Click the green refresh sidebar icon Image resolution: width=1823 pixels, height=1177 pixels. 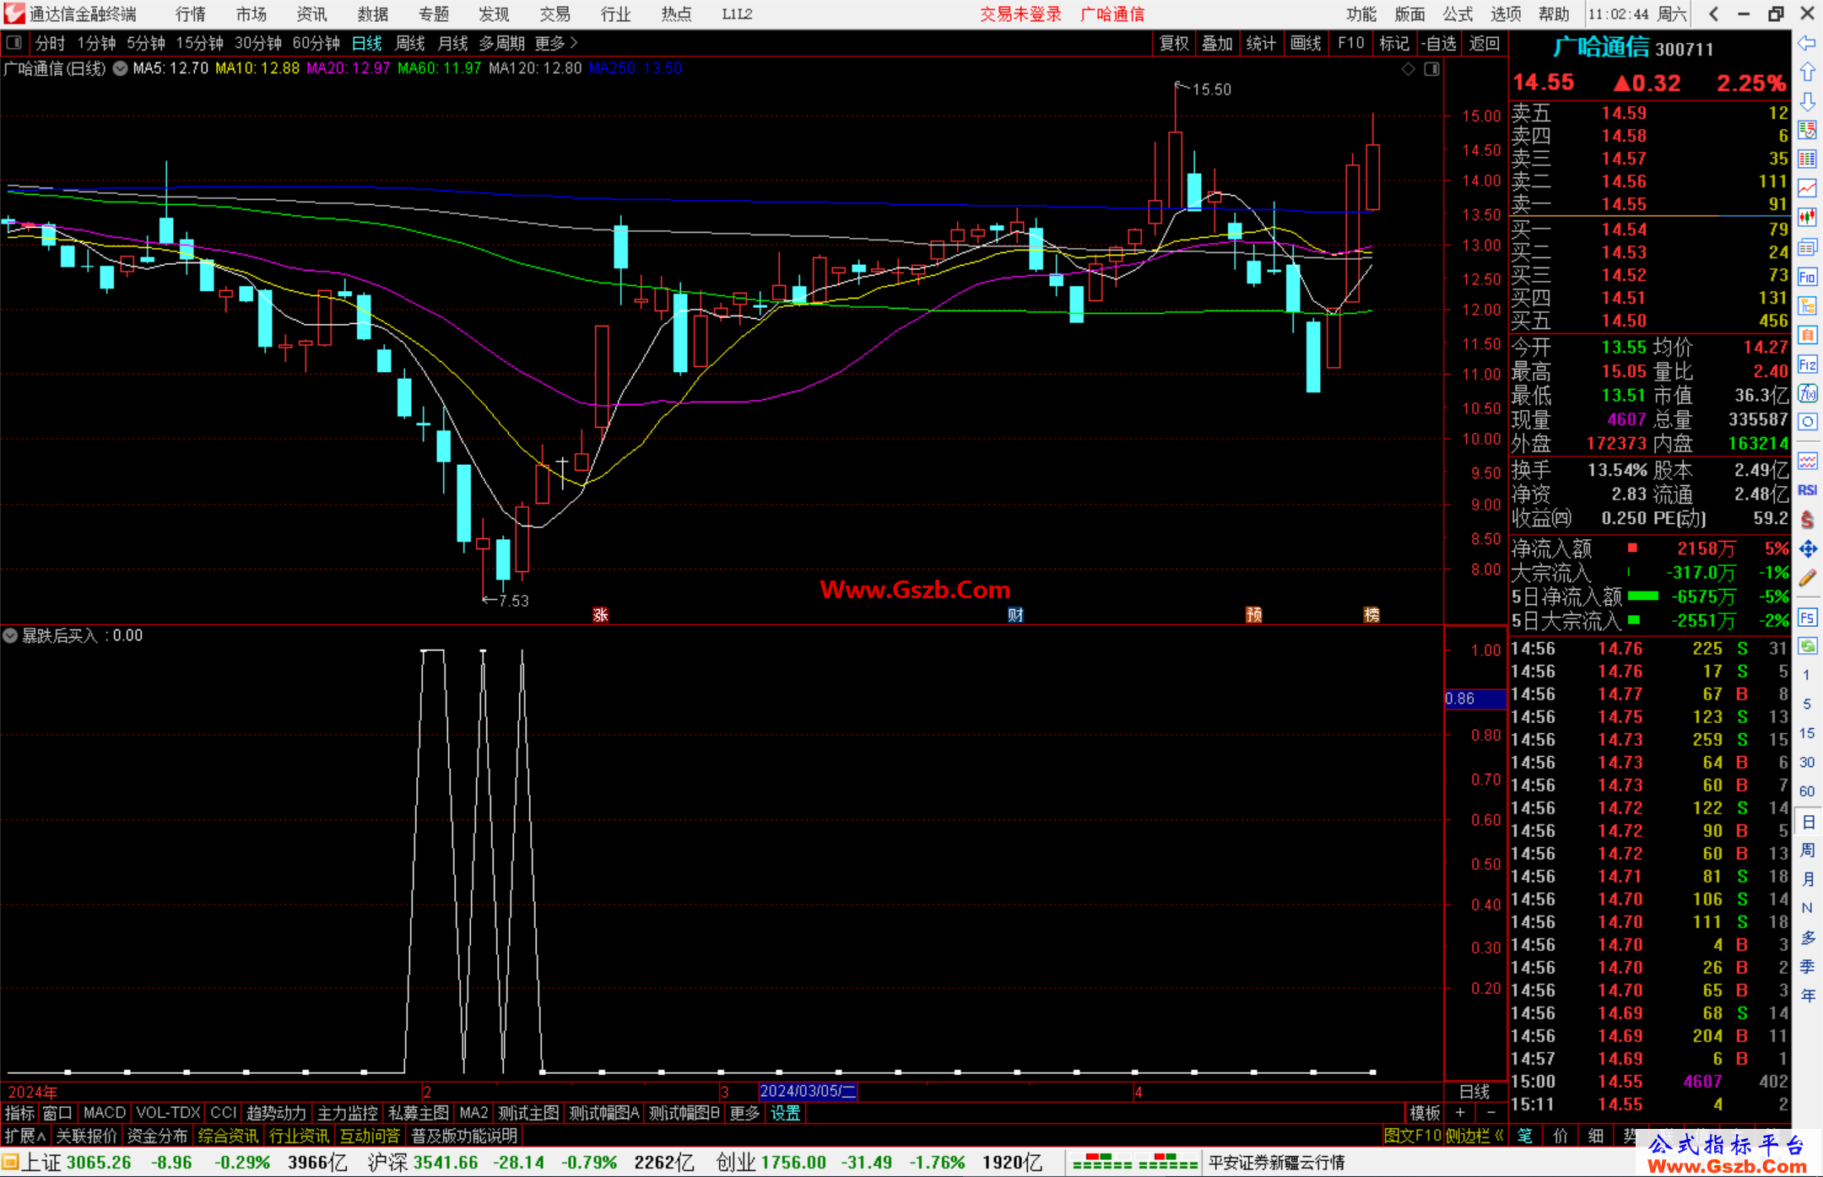click(x=1807, y=646)
